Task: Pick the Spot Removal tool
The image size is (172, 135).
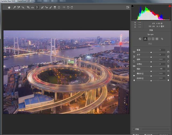Action: coord(42,7)
